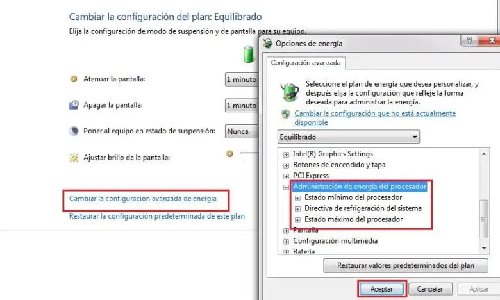Expand Estado mínimo del procesador
The width and height of the screenshot is (500, 300).
pos(297,198)
